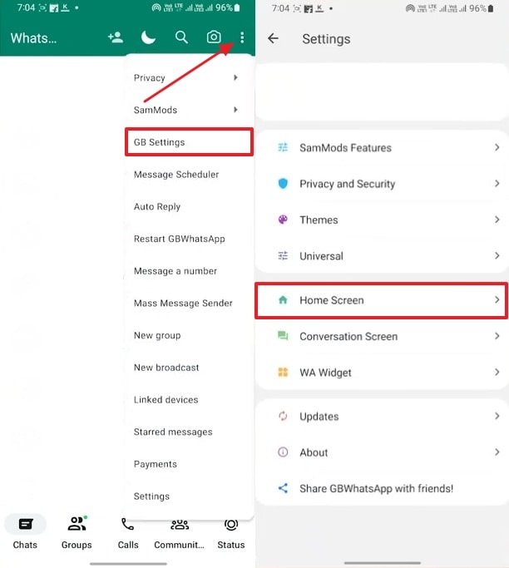Image resolution: width=509 pixels, height=568 pixels.
Task: Choose Message Scheduler menu entry
Action: point(176,175)
